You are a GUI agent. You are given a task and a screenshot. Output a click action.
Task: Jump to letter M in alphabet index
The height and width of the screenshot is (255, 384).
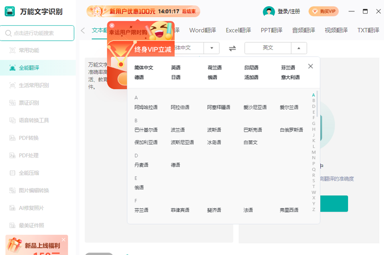click(313, 152)
